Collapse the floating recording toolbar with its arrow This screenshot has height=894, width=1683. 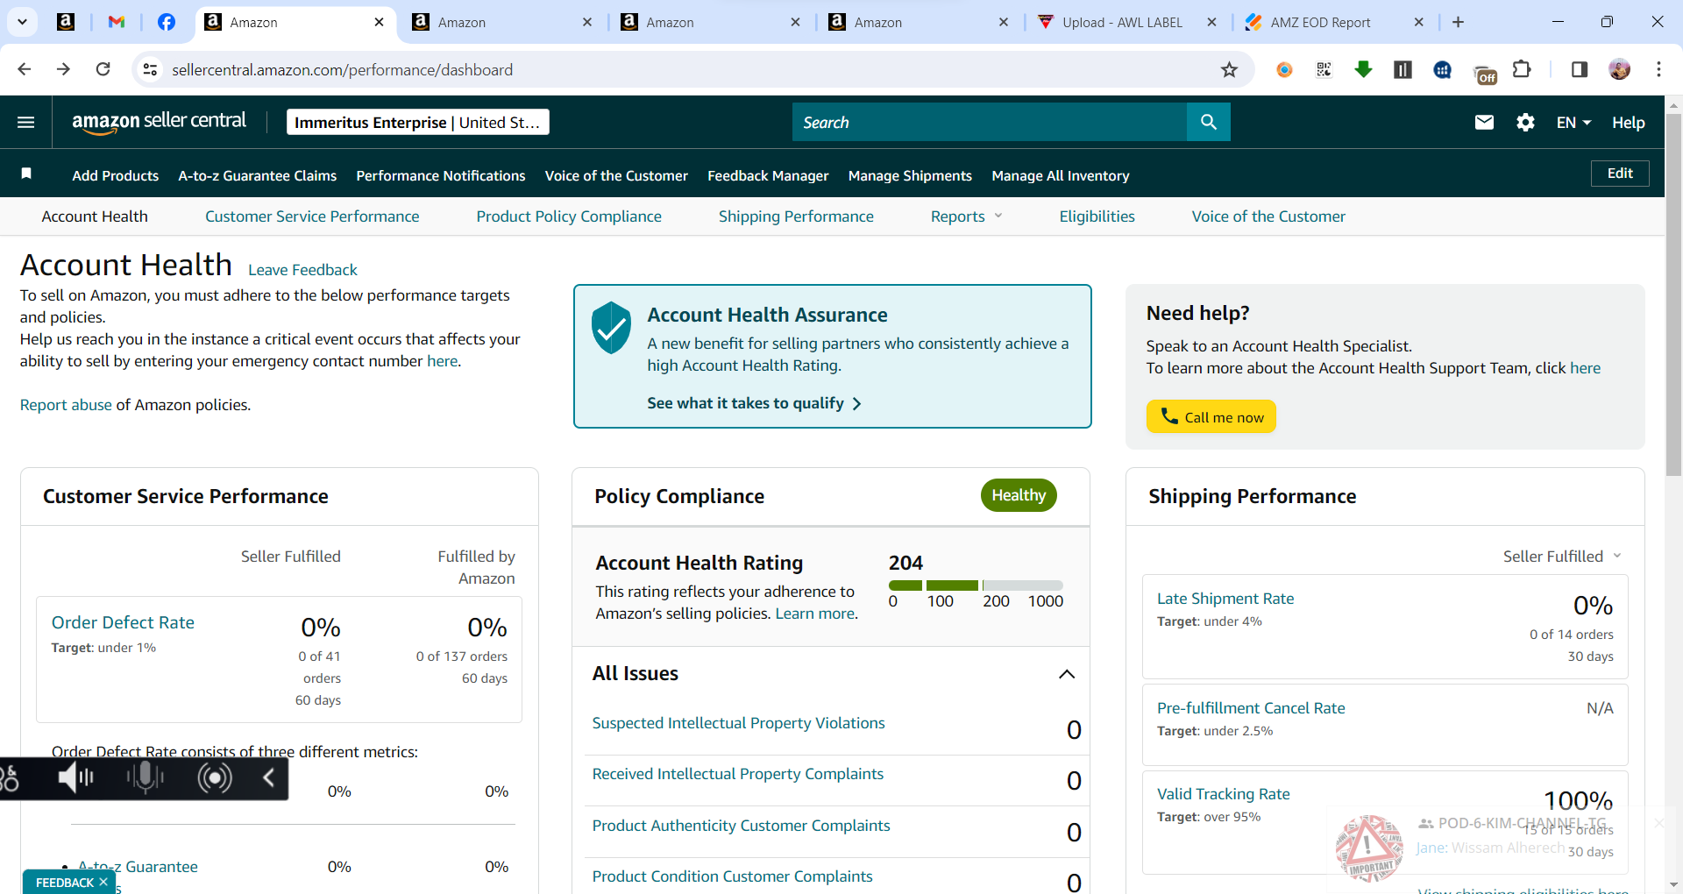(x=269, y=777)
